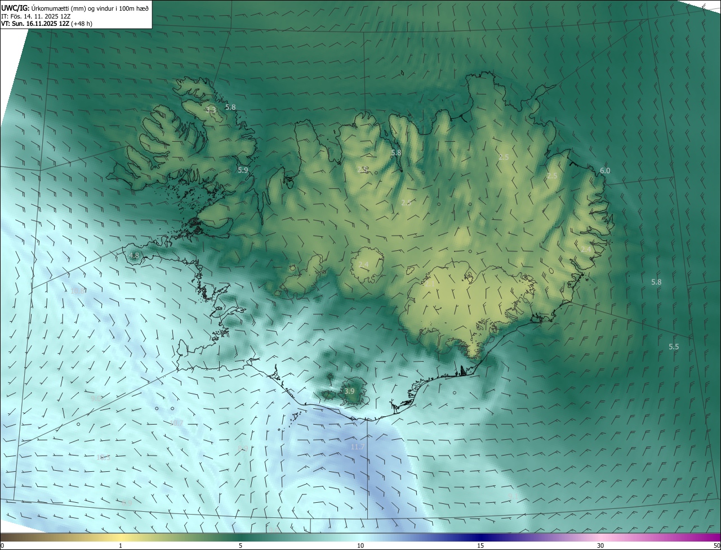Select the 11.7 precipitation maximum label
Image resolution: width=721 pixels, height=550 pixels.
pyautogui.click(x=357, y=447)
